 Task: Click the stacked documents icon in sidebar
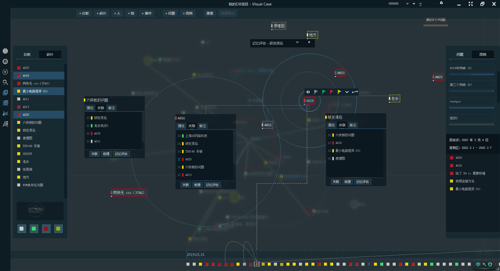[x=5, y=93]
